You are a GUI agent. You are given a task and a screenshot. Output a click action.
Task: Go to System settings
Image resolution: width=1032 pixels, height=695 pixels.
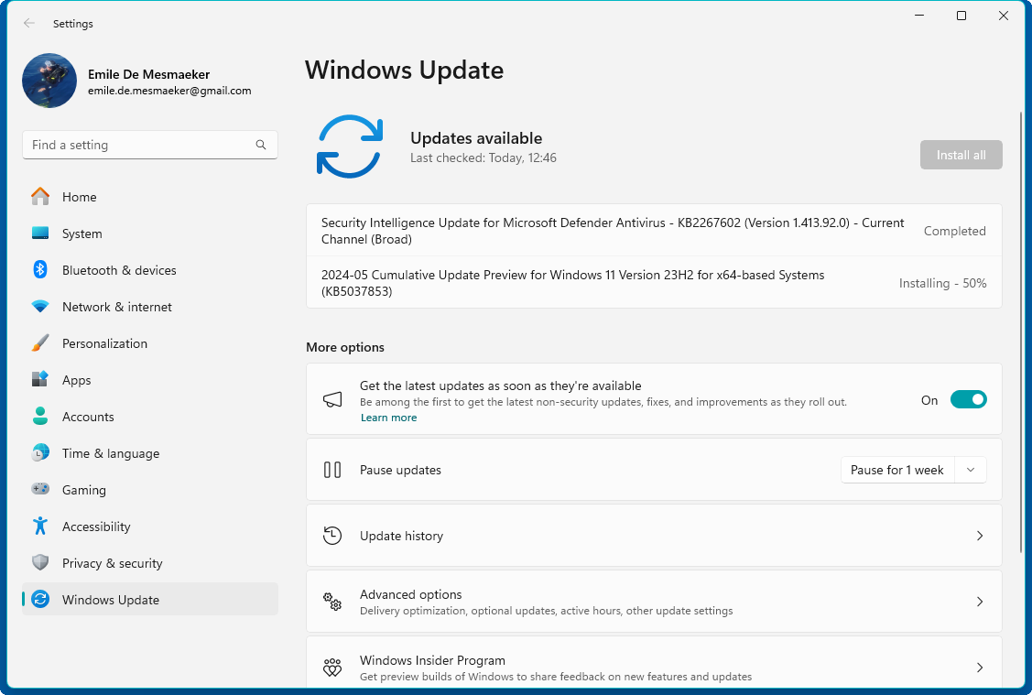coord(150,233)
